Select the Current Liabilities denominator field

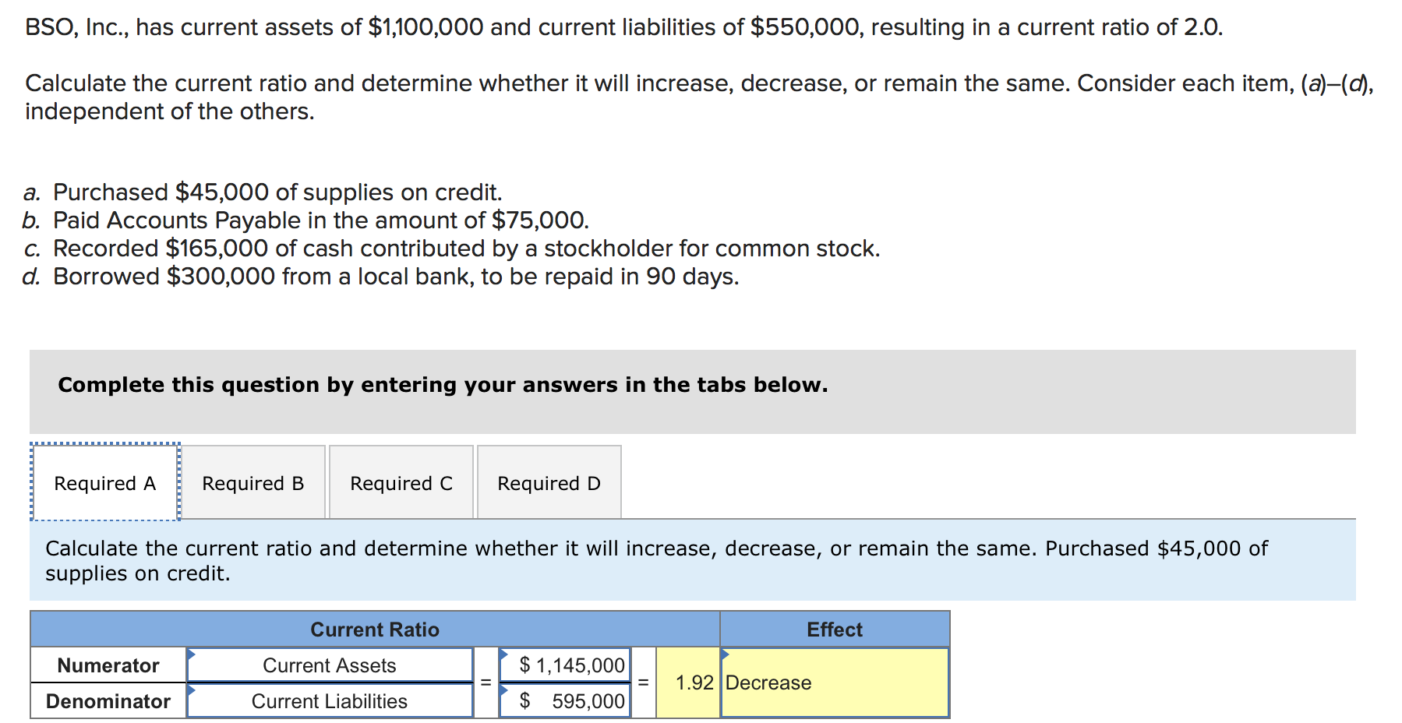coord(330,700)
